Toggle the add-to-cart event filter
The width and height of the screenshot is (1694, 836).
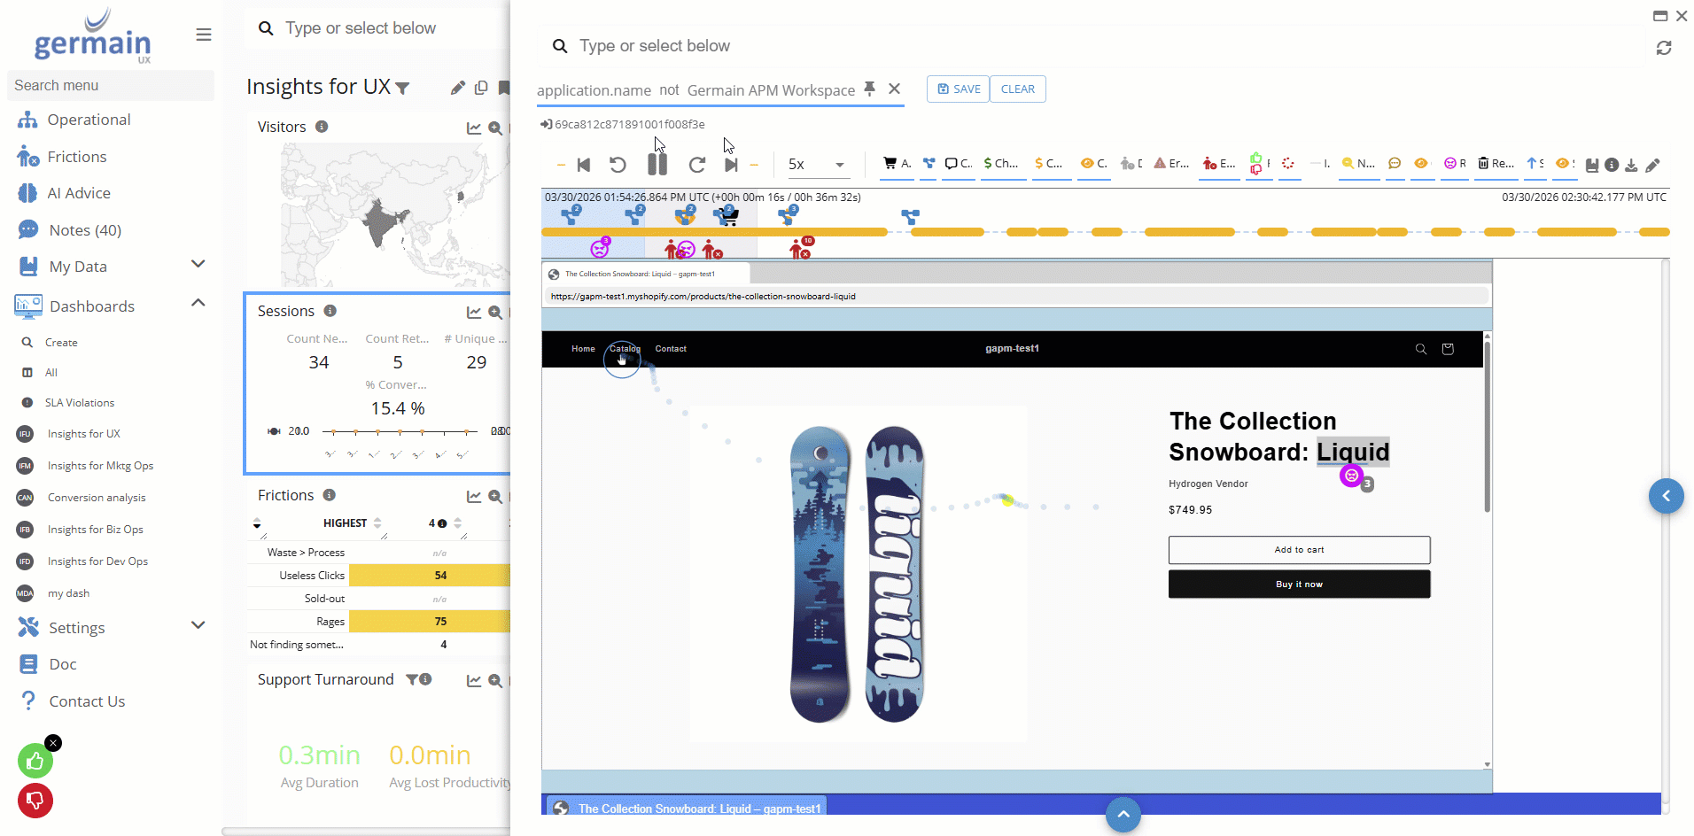pyautogui.click(x=897, y=164)
